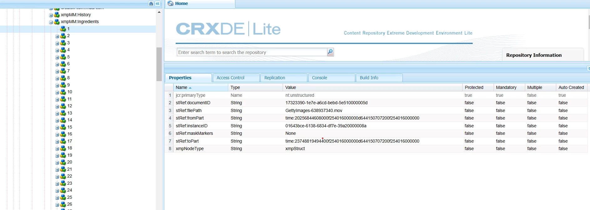Click the stRef:instanceID value 01643bce-6138-6834-df7e-39a20000008a
The width and height of the screenshot is (590, 210).
pyautogui.click(x=326, y=126)
